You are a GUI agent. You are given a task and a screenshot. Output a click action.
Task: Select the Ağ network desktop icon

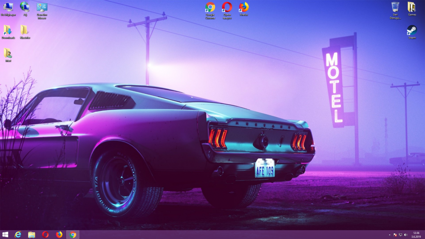point(25,7)
